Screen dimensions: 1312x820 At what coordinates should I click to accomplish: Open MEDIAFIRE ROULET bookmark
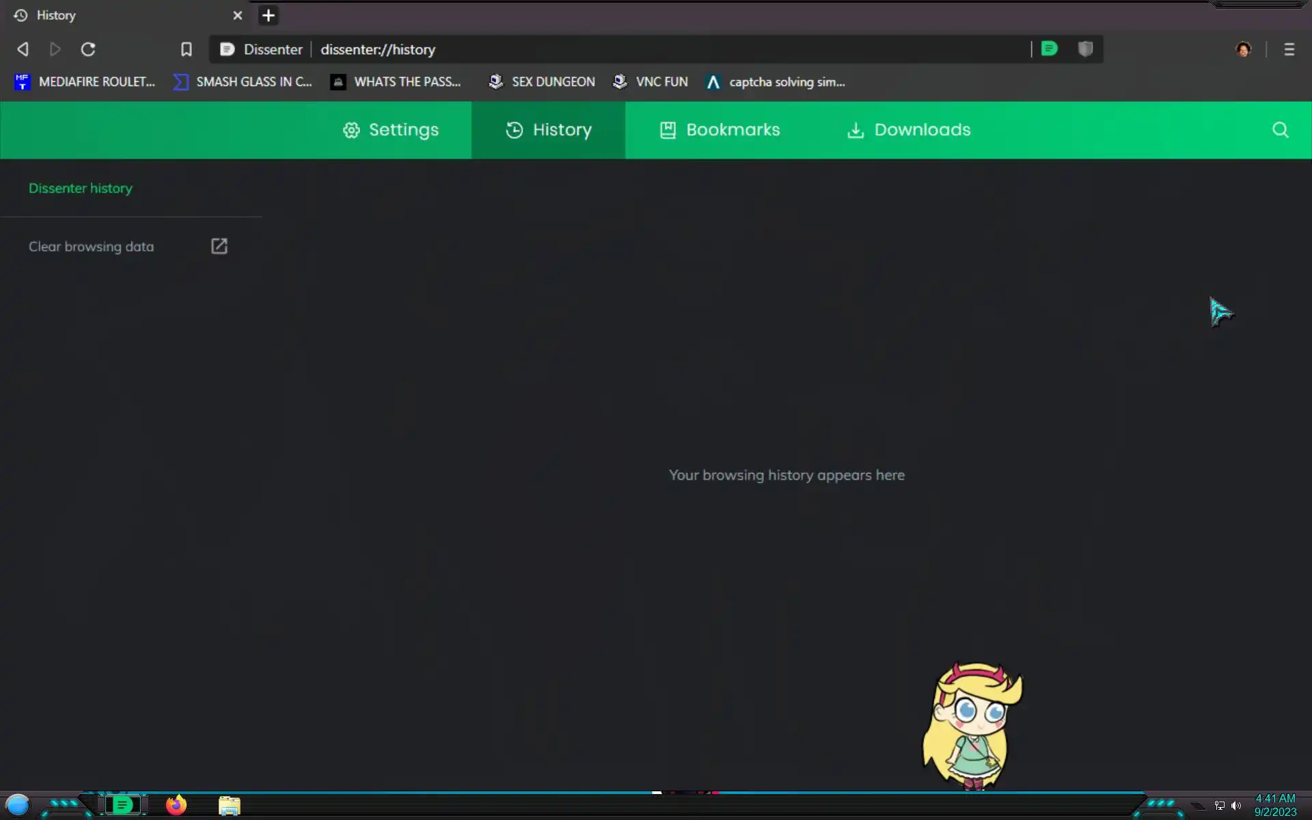click(85, 82)
